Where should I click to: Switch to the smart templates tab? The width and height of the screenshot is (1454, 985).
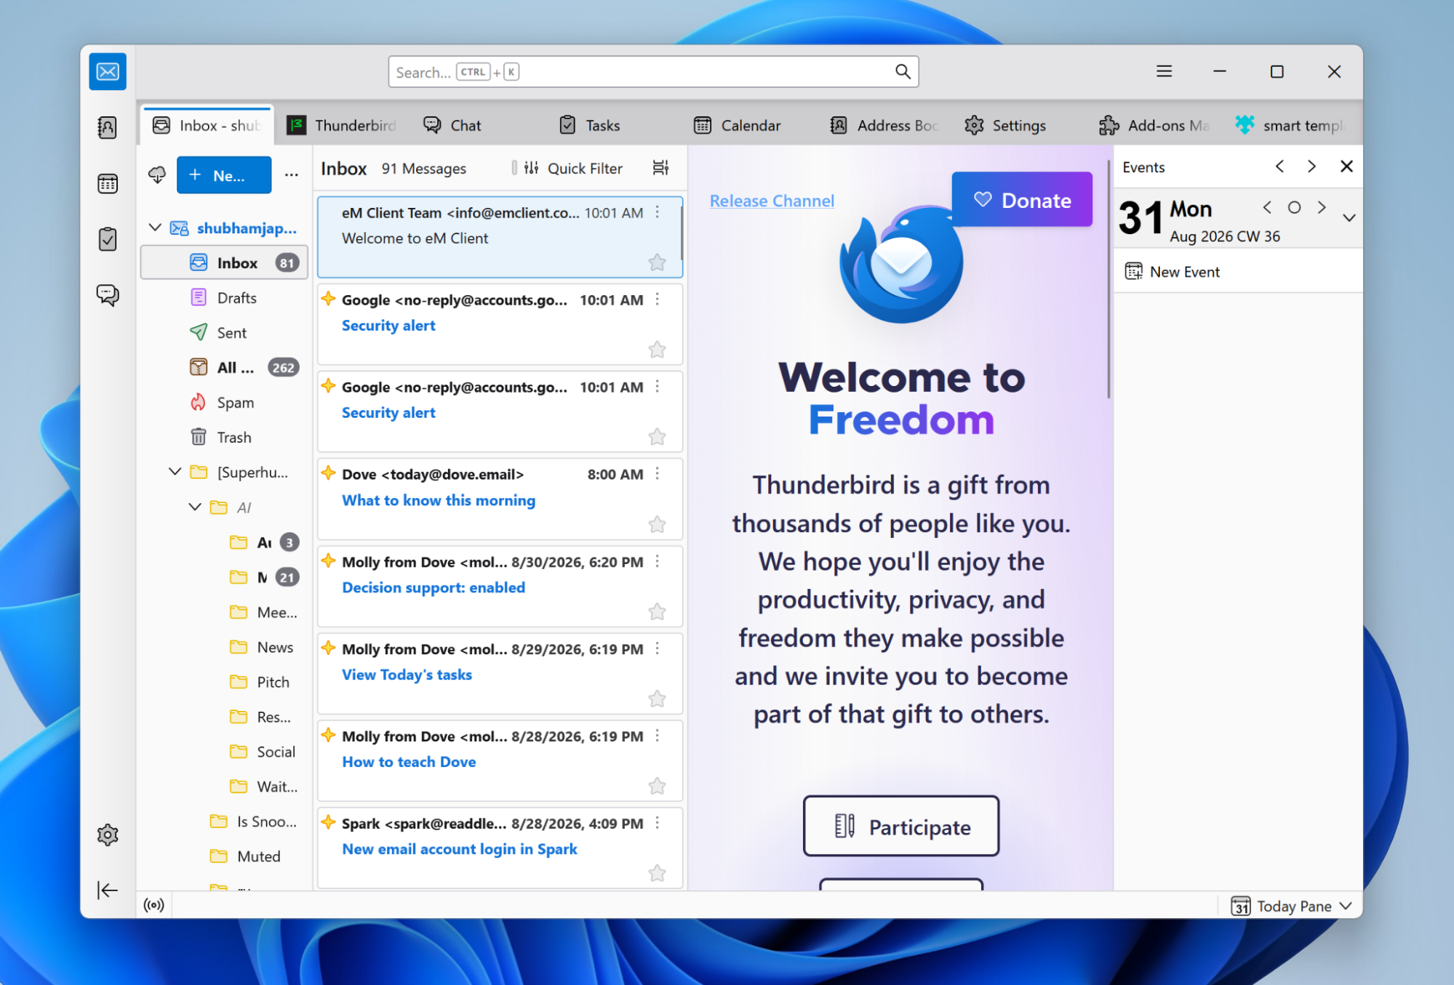(x=1291, y=125)
